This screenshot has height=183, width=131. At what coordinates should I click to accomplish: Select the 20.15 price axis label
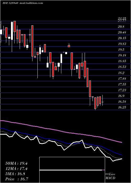122,38
